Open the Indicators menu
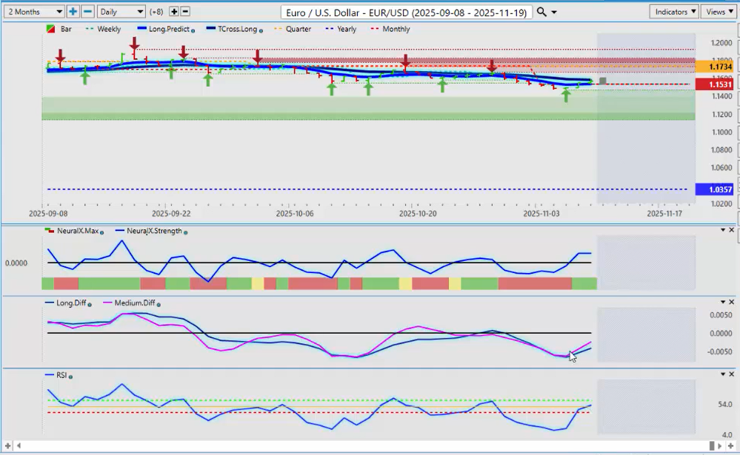This screenshot has width=740, height=455. point(674,12)
